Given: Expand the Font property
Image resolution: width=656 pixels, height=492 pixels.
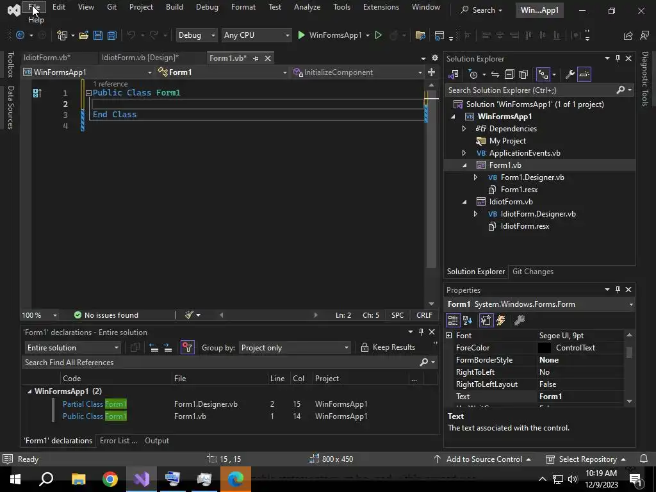Looking at the screenshot, I should point(449,336).
